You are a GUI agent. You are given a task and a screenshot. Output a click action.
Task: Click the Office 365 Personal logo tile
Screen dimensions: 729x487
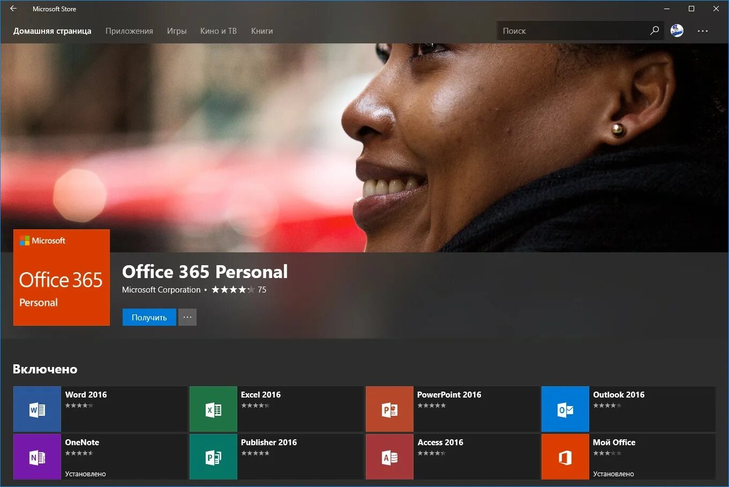click(x=62, y=278)
